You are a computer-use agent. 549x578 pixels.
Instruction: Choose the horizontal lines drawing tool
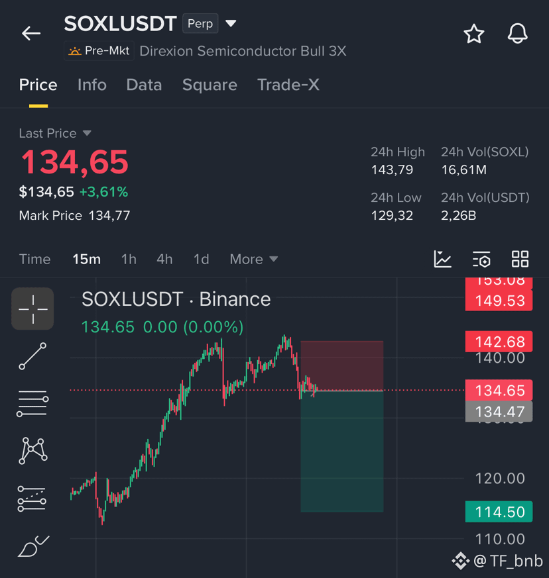click(x=32, y=404)
